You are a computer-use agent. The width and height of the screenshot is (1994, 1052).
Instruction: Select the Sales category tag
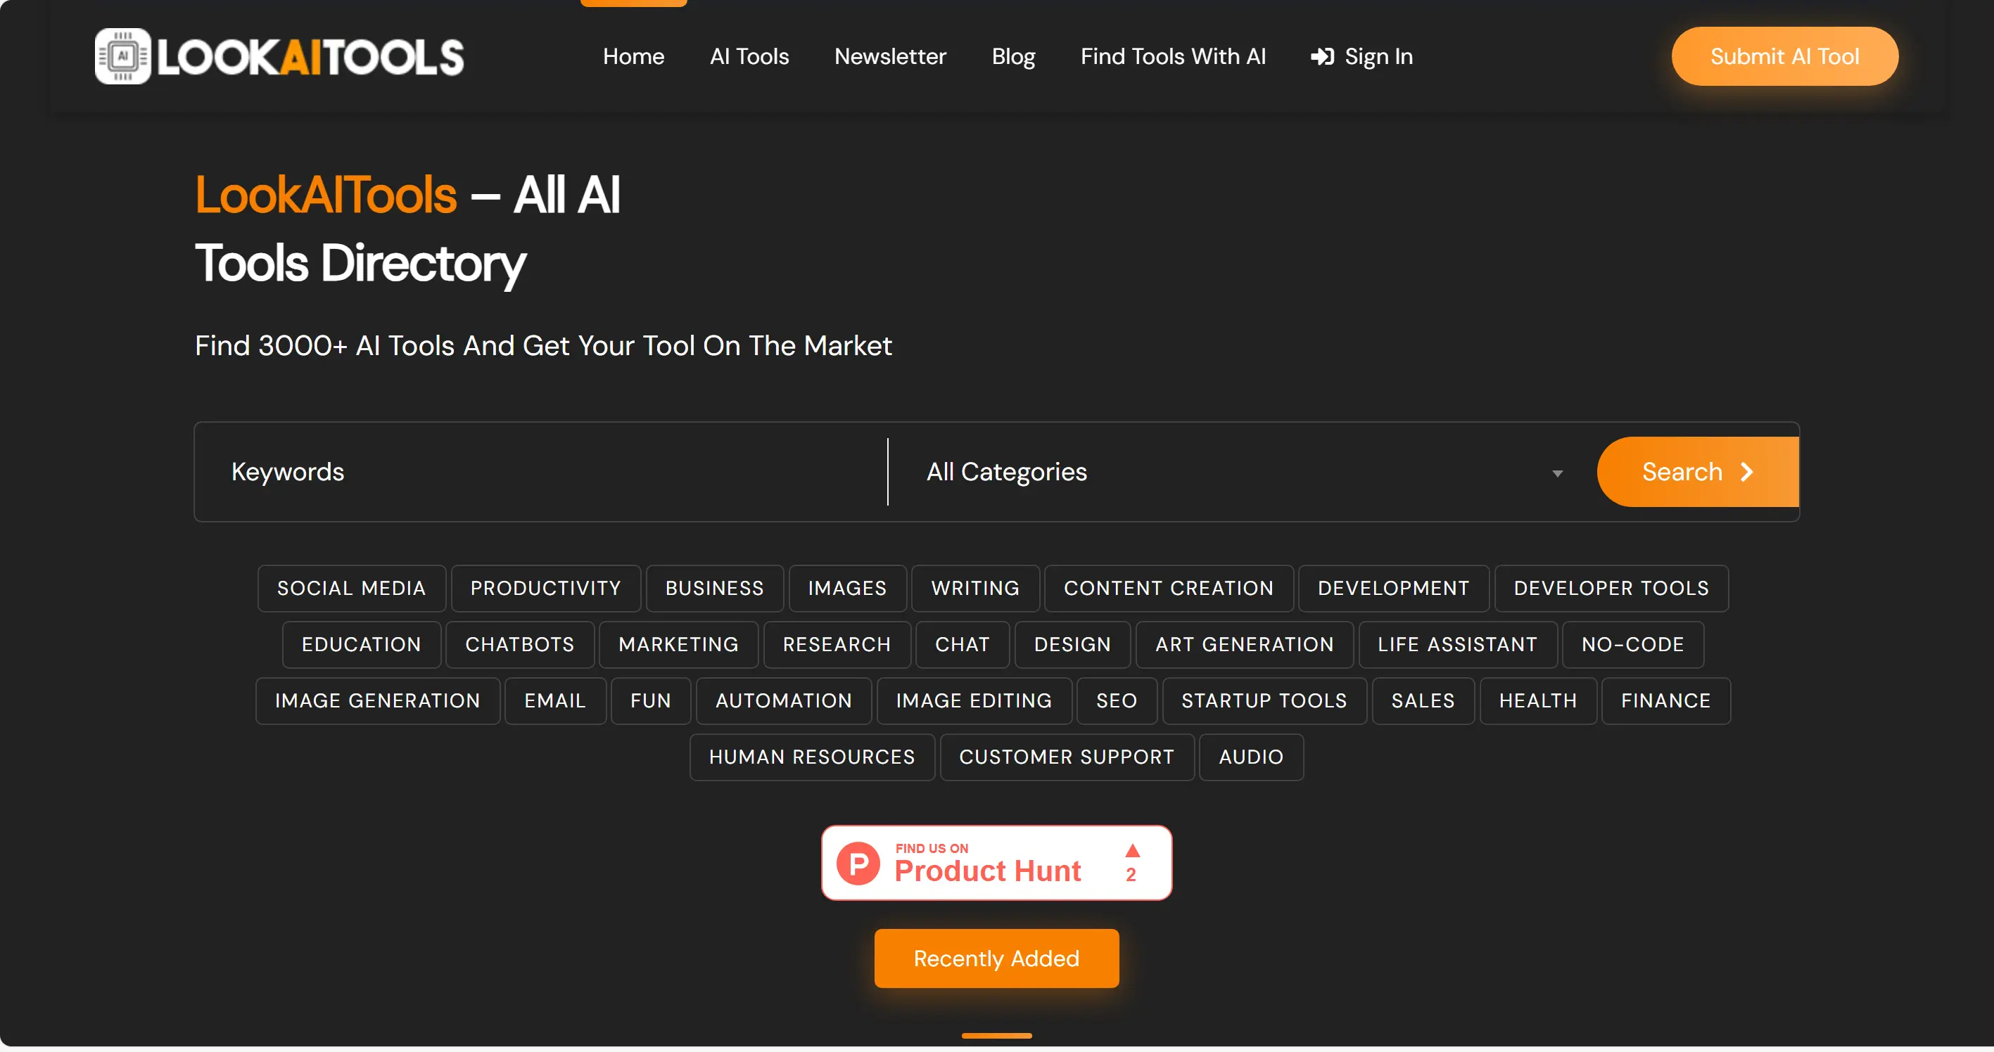(1423, 702)
